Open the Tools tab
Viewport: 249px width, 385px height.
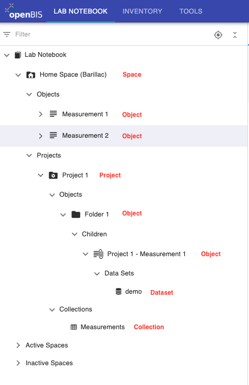[191, 11]
